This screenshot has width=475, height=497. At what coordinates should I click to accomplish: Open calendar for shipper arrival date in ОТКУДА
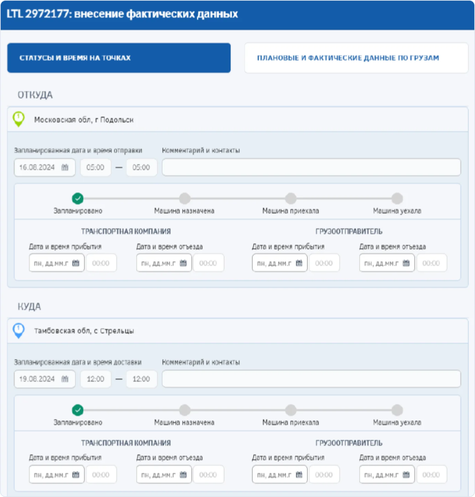coord(299,263)
